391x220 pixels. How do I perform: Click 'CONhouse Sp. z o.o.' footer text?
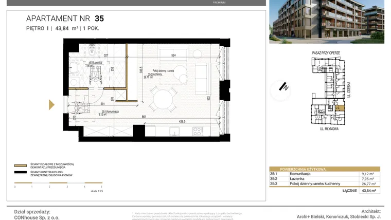pyautogui.click(x=37, y=218)
